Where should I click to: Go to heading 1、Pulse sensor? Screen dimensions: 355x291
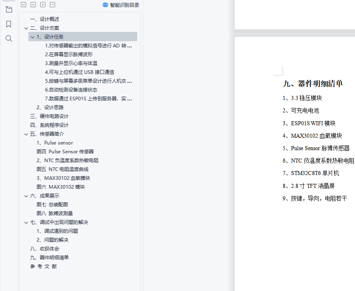tap(55, 142)
